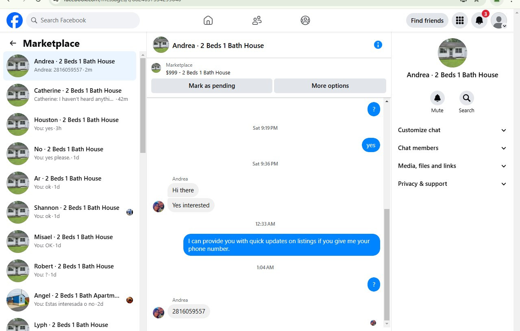Click the 2816059557 phone number message

pyautogui.click(x=189, y=311)
